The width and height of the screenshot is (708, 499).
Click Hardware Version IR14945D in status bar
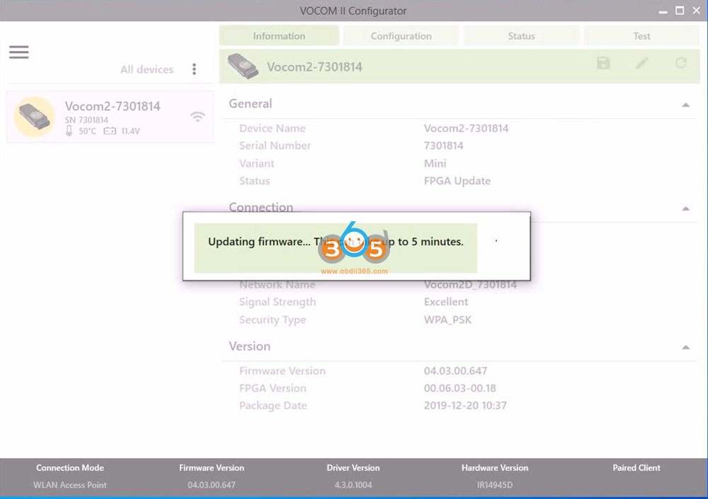495,485
